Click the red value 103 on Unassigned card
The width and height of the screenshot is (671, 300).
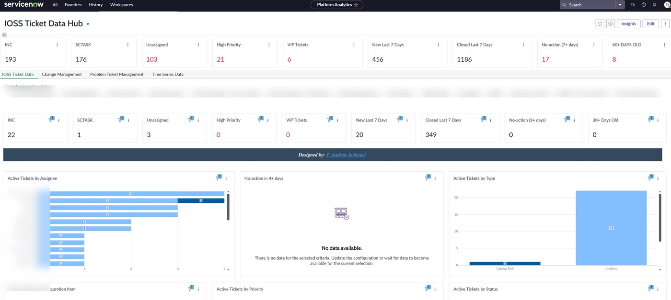152,59
